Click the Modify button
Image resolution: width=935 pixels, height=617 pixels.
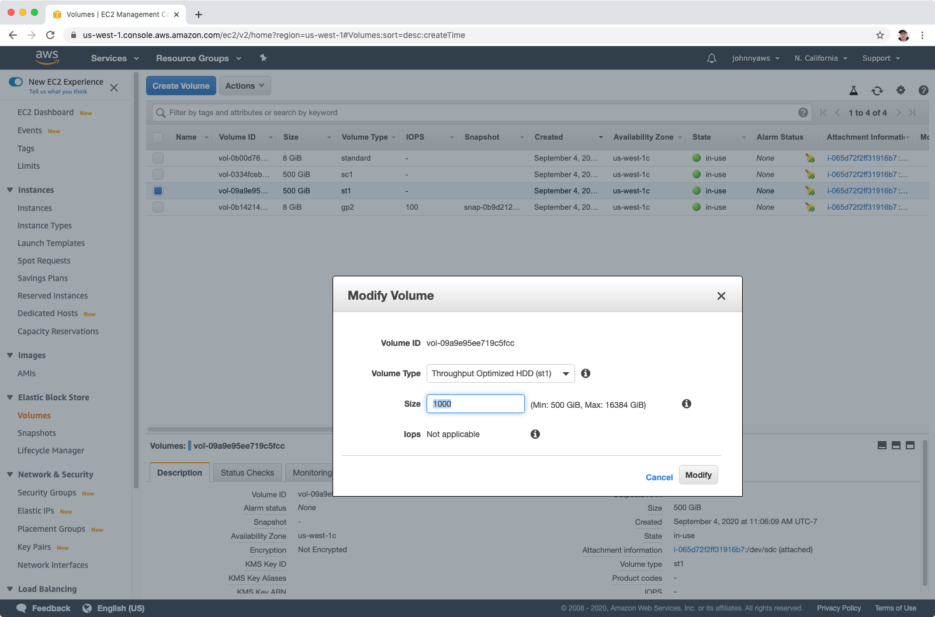698,475
